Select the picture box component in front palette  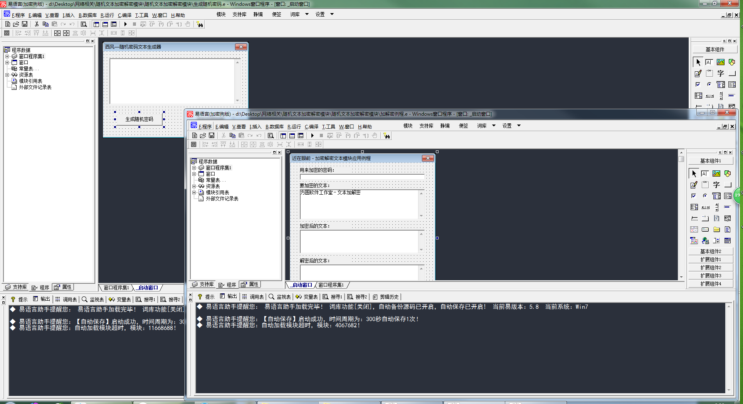click(x=716, y=173)
